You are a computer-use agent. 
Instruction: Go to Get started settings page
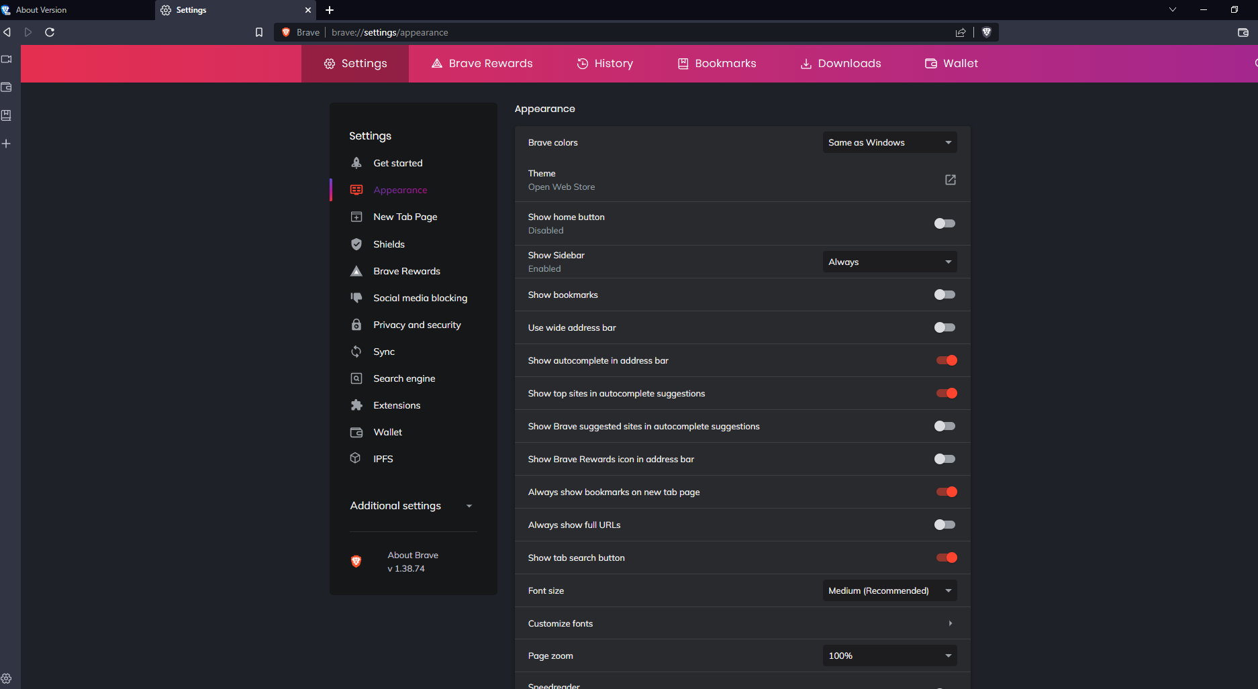pos(398,163)
